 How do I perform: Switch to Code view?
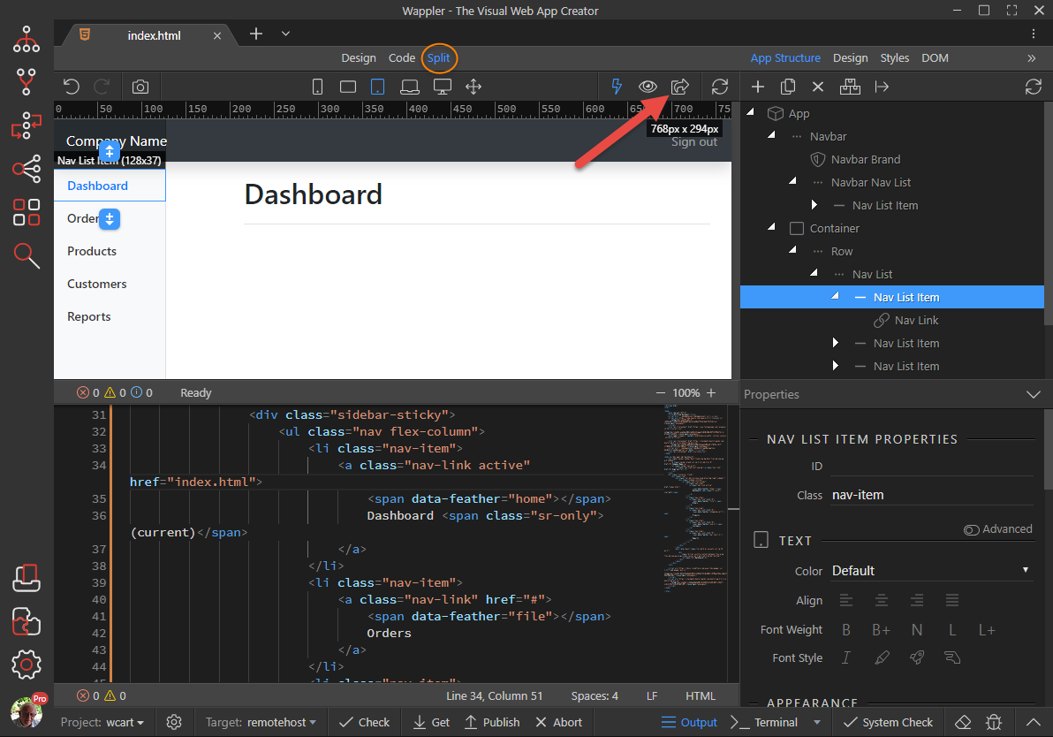click(x=401, y=57)
